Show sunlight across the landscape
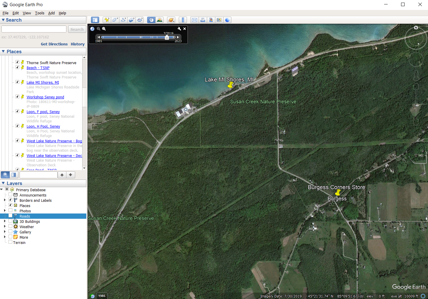Viewport: 428px width, 299px height. 159,20
